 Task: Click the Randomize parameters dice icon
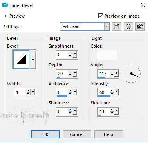pos(128,26)
